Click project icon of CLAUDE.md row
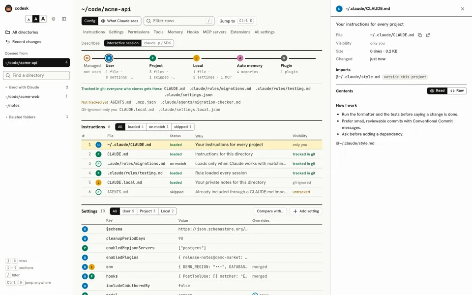 (98, 154)
